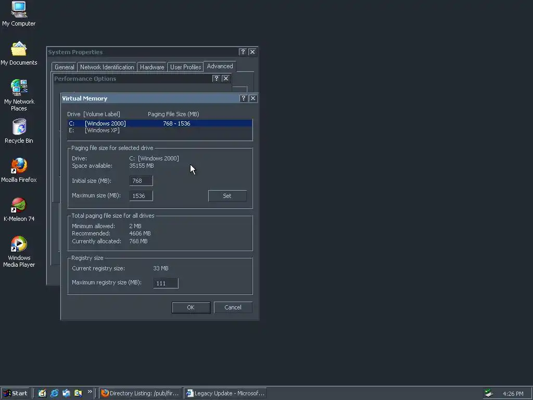Click the Initial size field containing 768

(x=141, y=181)
